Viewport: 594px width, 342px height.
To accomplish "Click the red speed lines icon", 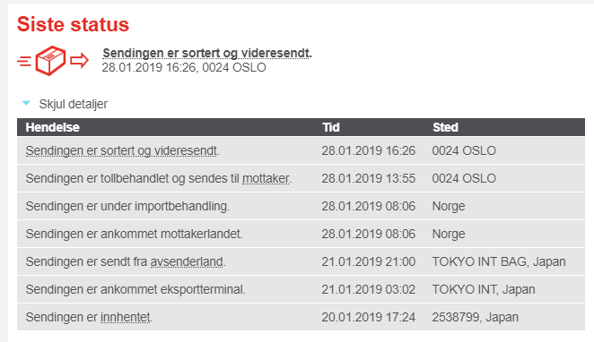I will 24,61.
